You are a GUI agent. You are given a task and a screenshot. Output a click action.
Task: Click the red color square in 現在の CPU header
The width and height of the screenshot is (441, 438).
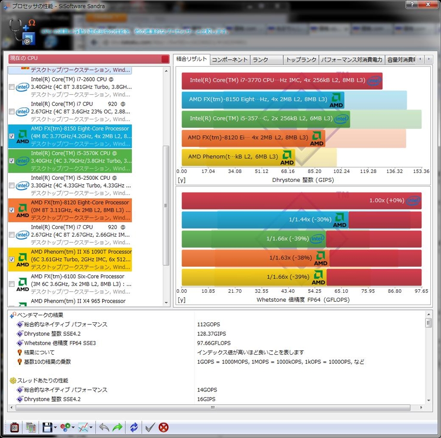point(165,59)
